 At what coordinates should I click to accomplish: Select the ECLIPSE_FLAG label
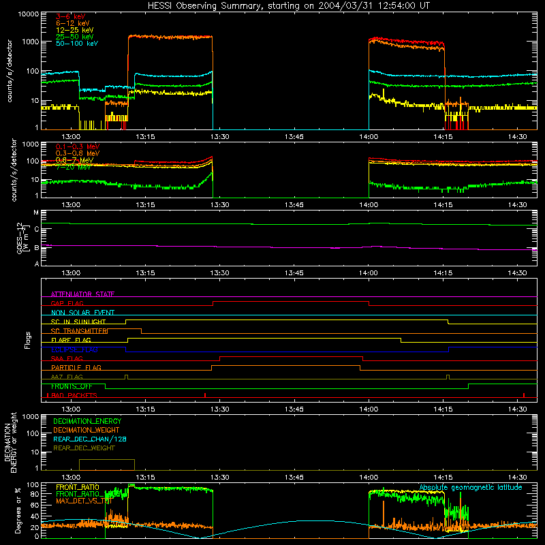[x=74, y=349]
